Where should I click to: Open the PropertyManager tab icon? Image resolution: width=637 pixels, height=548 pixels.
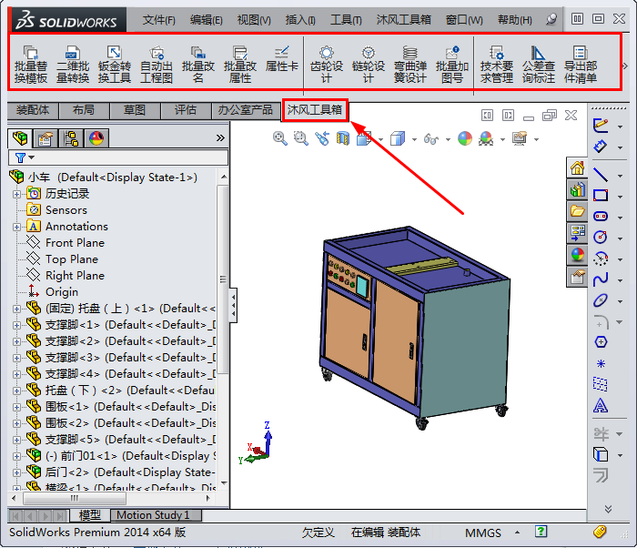click(x=45, y=138)
